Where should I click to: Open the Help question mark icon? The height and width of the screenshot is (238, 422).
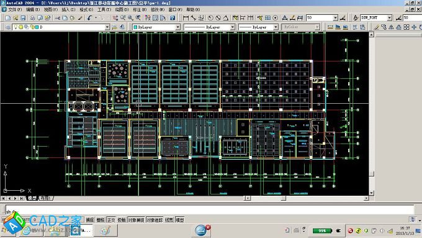(x=173, y=18)
